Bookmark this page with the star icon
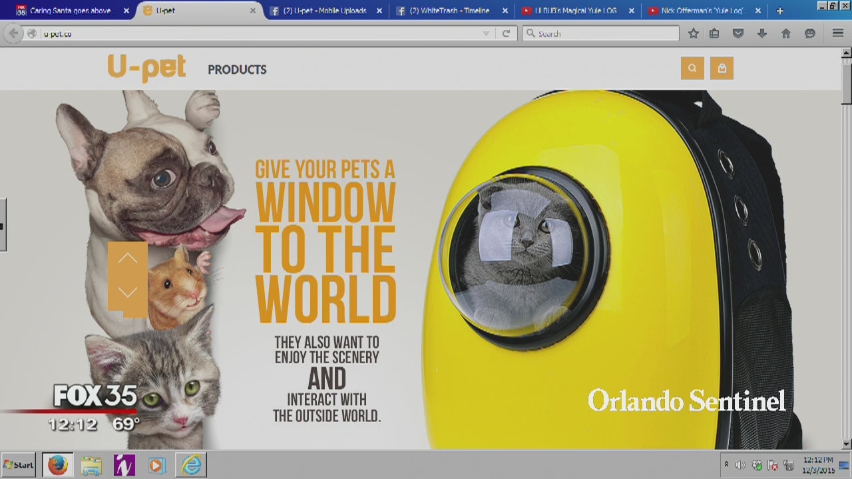 coord(694,33)
